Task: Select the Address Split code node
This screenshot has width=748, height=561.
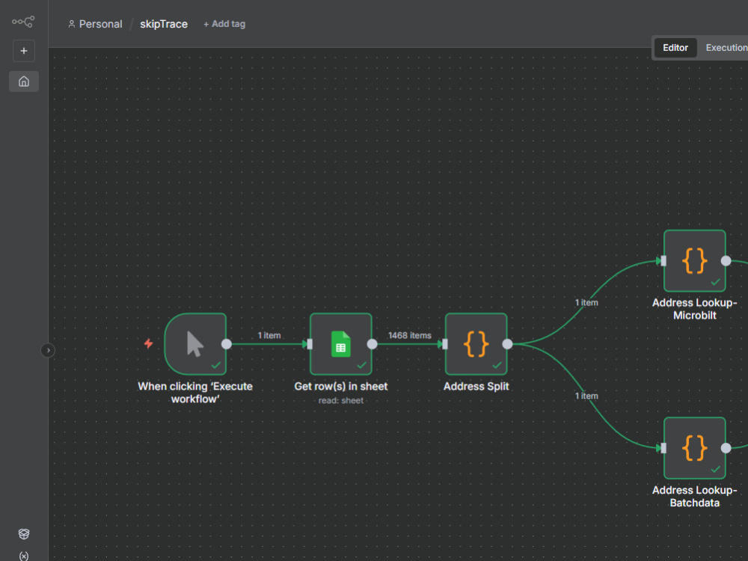Action: pos(476,344)
